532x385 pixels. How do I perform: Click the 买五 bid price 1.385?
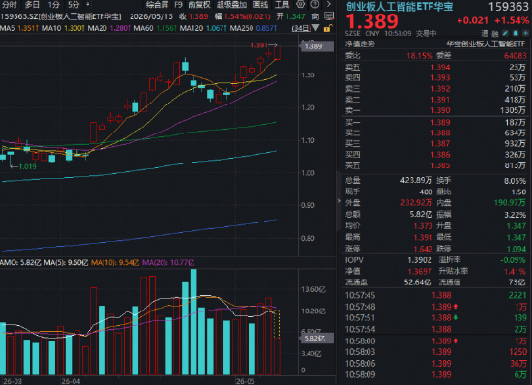[x=440, y=165]
